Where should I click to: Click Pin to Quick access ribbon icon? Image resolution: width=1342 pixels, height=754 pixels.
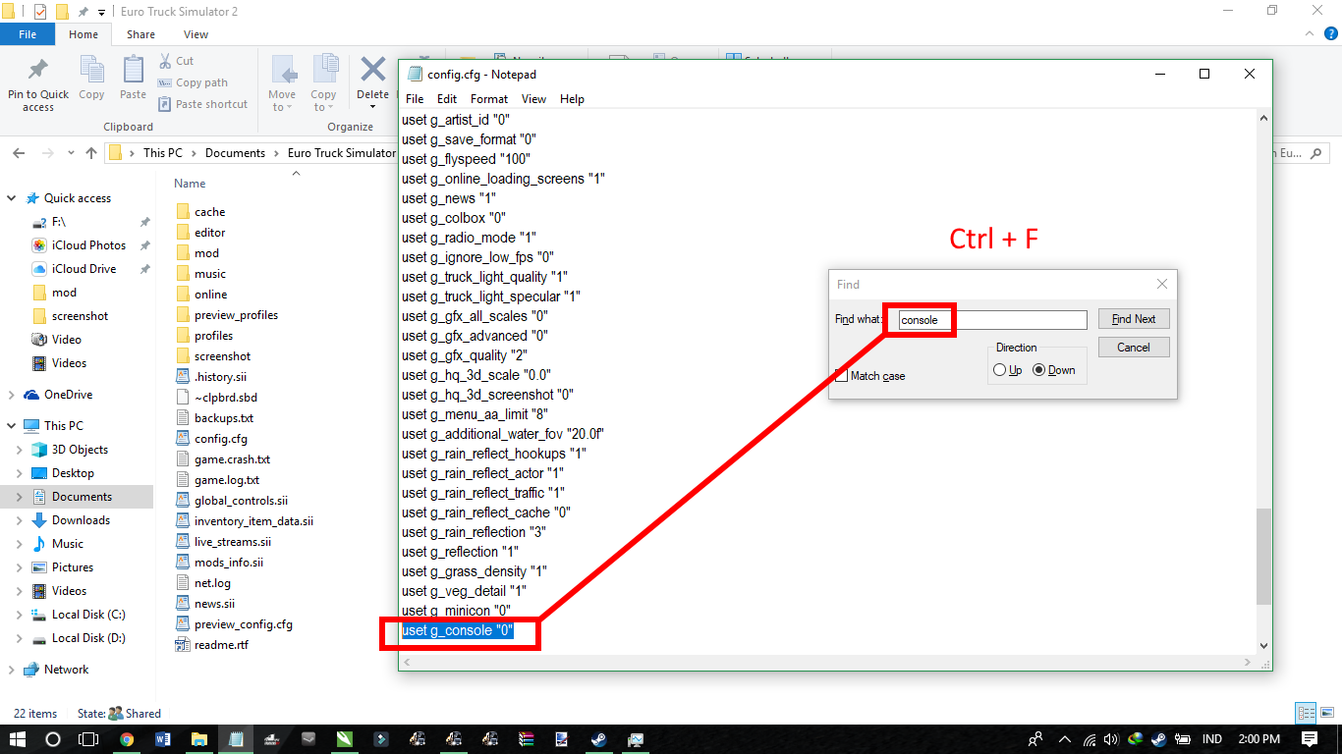(x=38, y=71)
